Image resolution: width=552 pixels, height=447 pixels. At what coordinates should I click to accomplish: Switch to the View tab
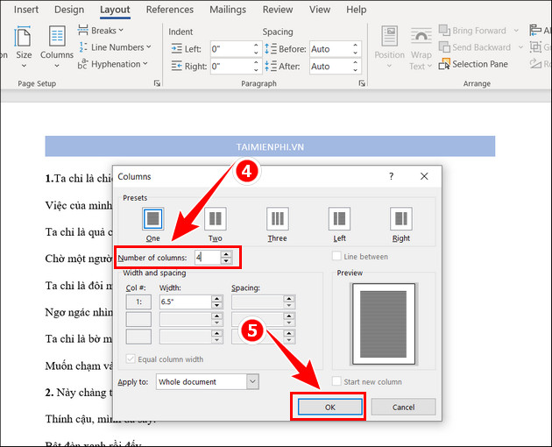coord(320,10)
